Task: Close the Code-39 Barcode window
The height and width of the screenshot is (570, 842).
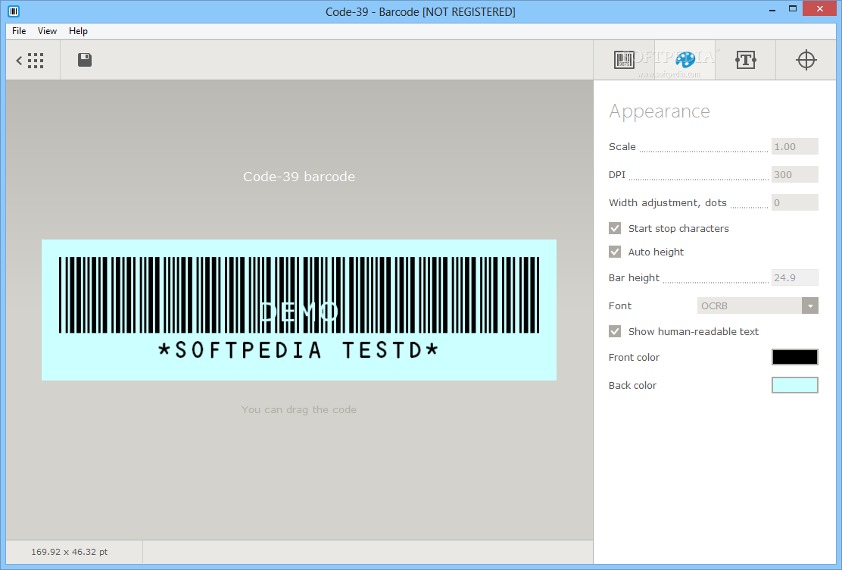Action: click(819, 8)
